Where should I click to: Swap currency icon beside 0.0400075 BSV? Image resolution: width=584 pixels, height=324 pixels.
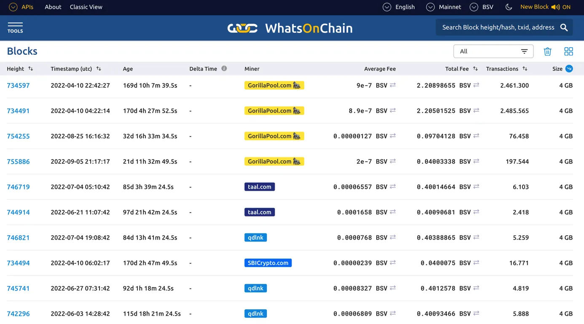[x=476, y=262]
